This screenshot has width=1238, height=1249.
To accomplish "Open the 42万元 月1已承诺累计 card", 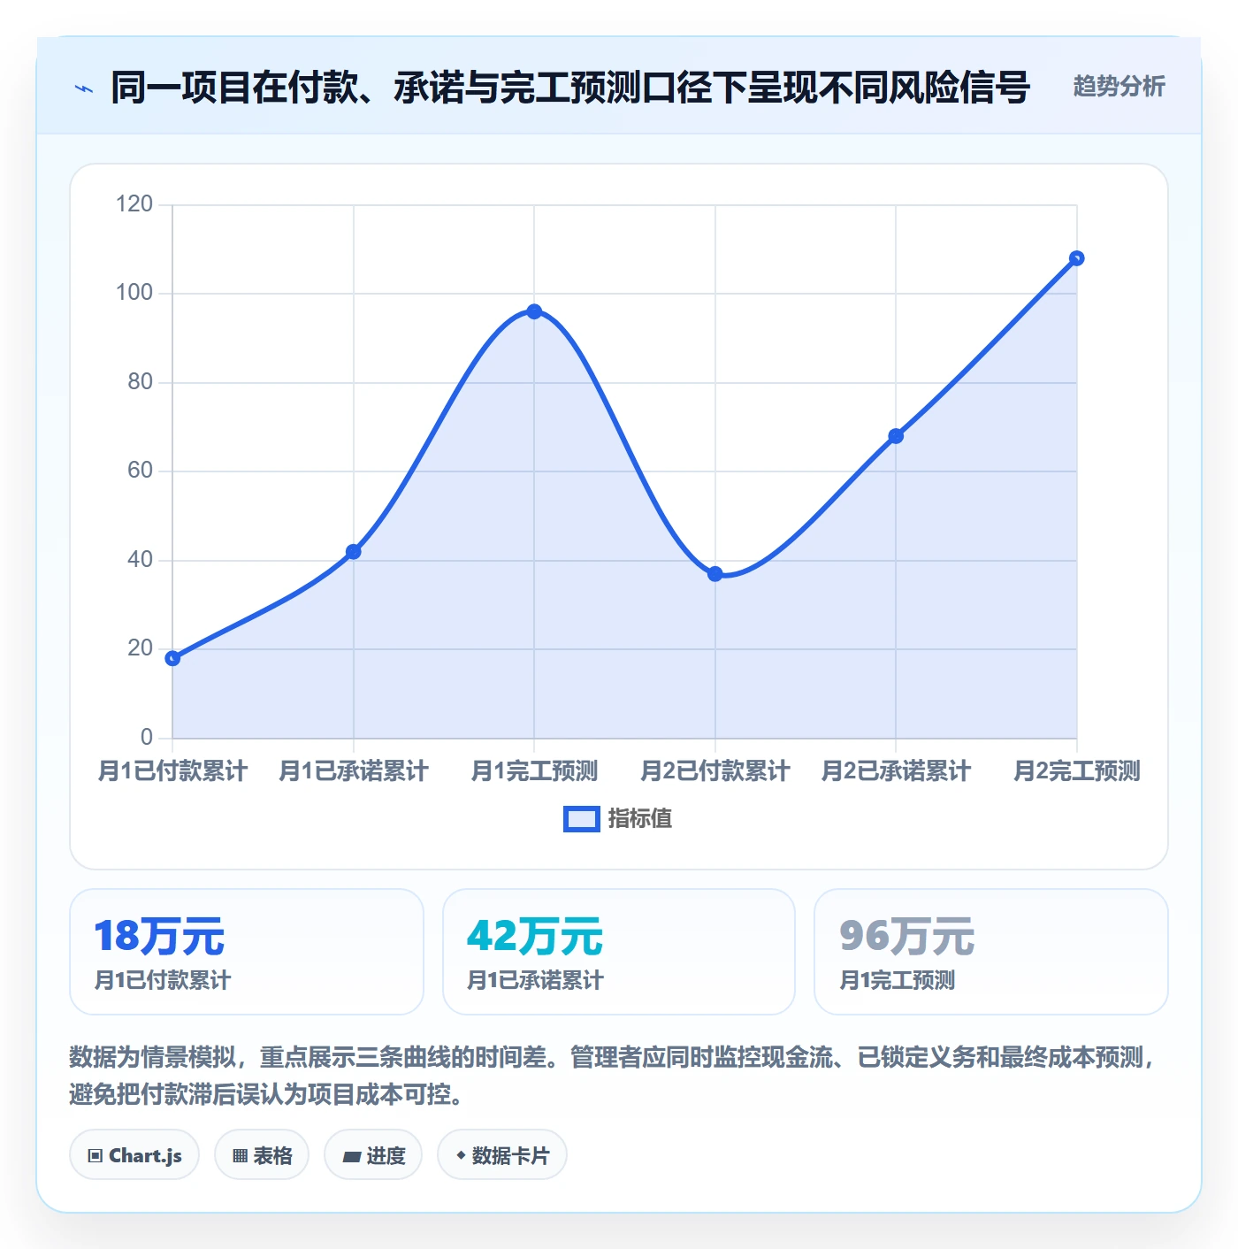I will 619,952.
